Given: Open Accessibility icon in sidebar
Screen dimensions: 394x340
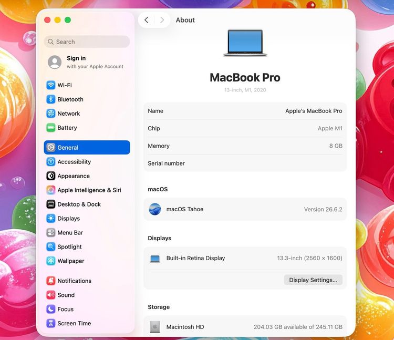Looking at the screenshot, I should 51,161.
